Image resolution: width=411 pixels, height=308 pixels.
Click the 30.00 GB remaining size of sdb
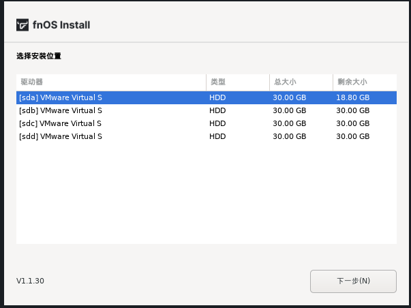[x=353, y=110]
